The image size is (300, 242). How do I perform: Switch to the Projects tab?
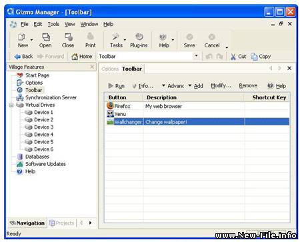(62, 223)
